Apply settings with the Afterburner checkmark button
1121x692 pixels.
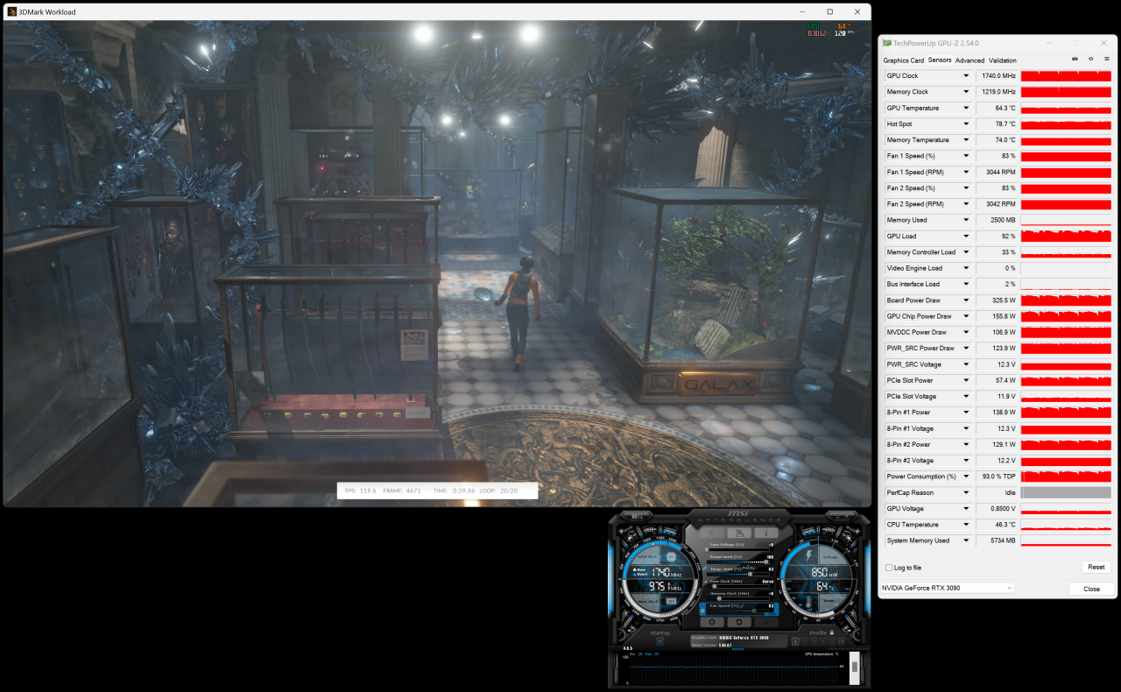tap(768, 622)
